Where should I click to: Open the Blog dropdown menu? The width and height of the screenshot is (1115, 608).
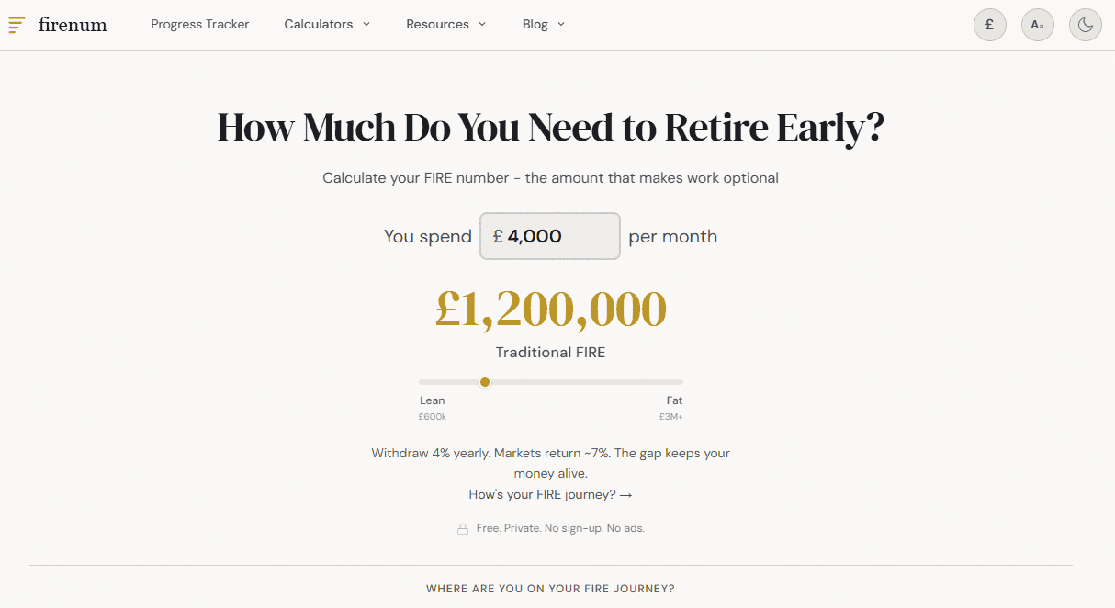tap(543, 25)
